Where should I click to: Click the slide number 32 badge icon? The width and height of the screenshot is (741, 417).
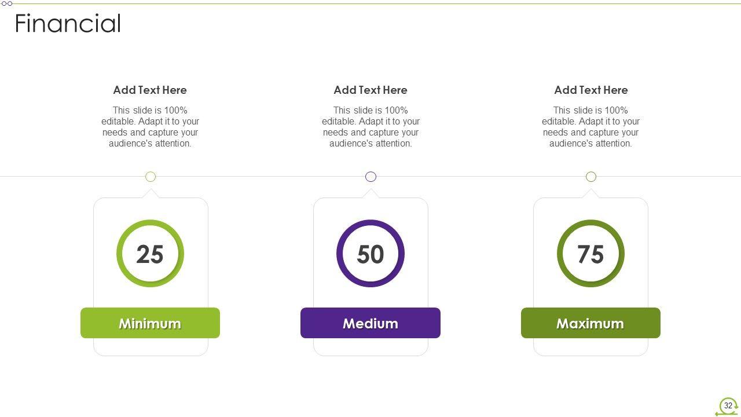pyautogui.click(x=728, y=406)
